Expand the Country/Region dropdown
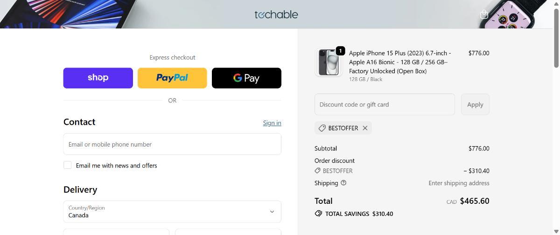 coord(172,212)
